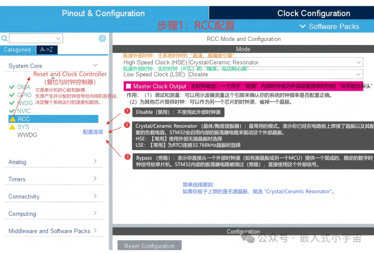Click the green checkmark beside NVIC
Viewport: 374px width, 253px height.
pos(12,111)
